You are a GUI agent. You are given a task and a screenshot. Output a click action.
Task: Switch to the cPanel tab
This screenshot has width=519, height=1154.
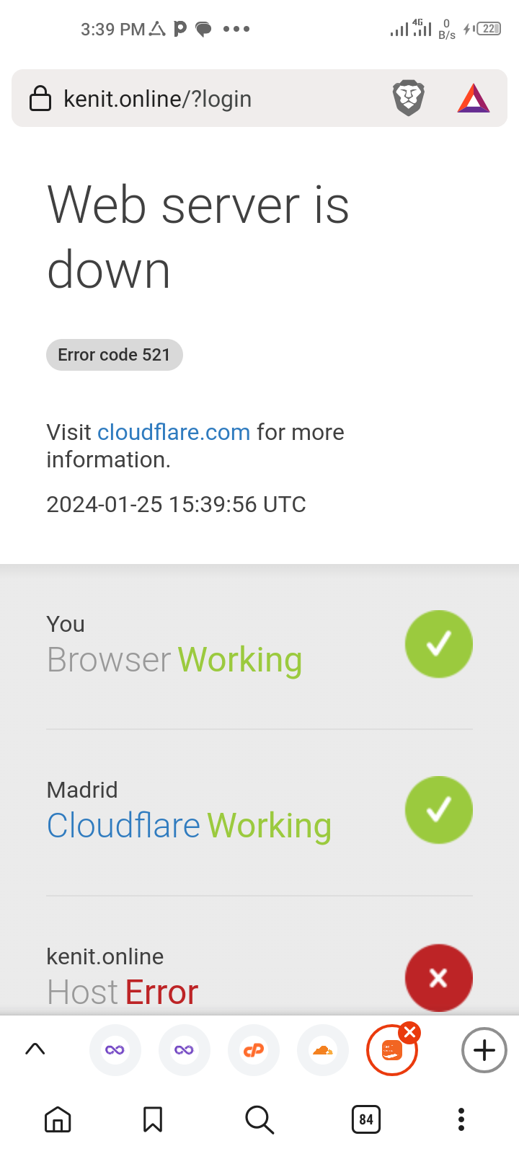pos(254,1050)
